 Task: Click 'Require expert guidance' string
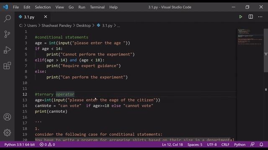[x=89, y=66]
